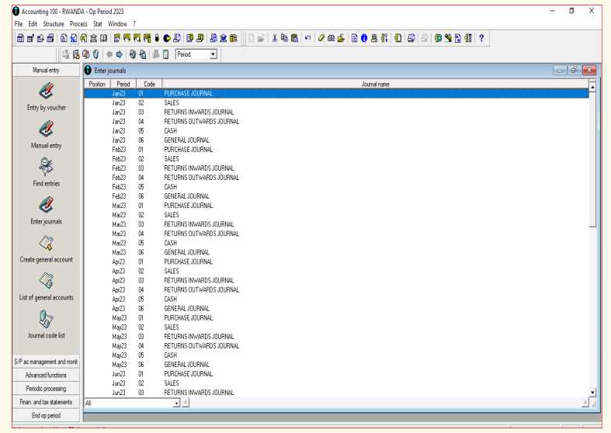611x433 pixels.
Task: Open the Edit menu
Action: tap(33, 24)
